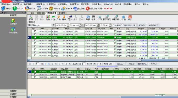Open the 导航条 navigation bar toolbar icon

point(6,9)
